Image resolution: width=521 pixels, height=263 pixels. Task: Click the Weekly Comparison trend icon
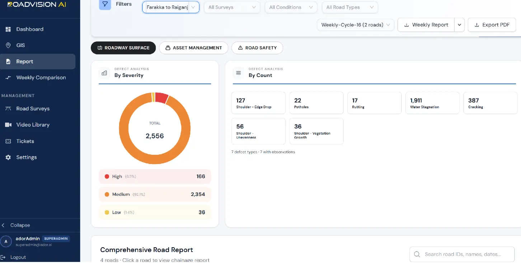click(x=8, y=78)
